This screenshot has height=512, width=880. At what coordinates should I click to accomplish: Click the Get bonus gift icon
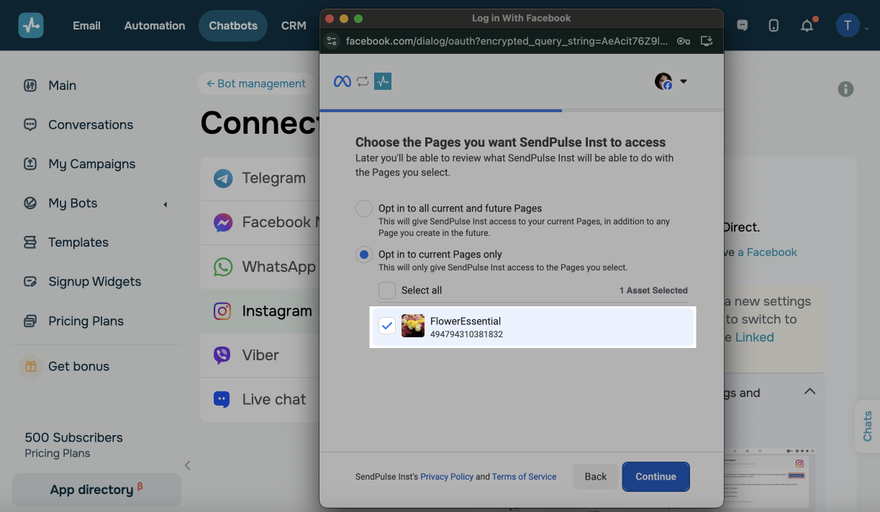pos(30,366)
